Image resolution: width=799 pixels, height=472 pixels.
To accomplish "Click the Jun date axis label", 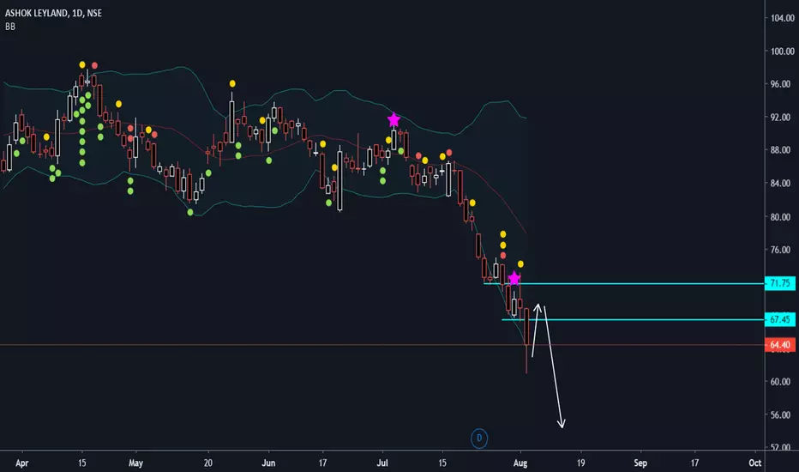I will (268, 463).
